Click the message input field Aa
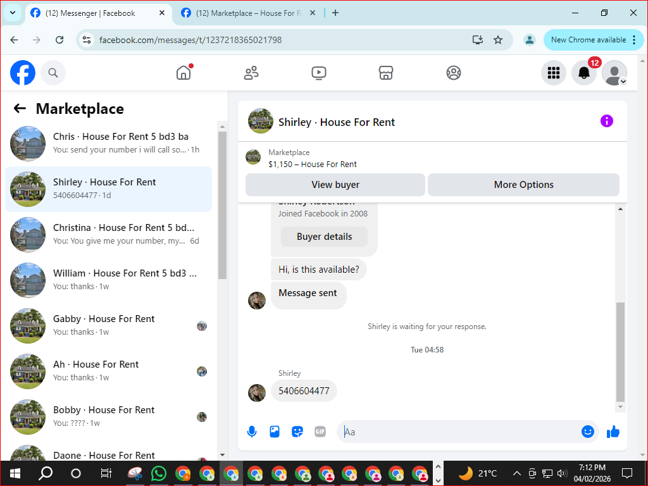 click(459, 432)
